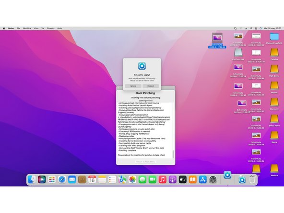Open Safari from the Dock
The width and height of the screenshot is (284, 213).
pyautogui.click(x=62, y=179)
